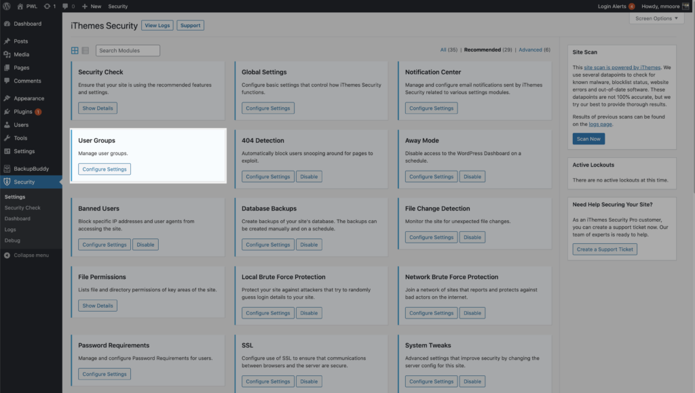This screenshot has width=695, height=393.
Task: Show Details for Security Check
Action: pos(98,108)
